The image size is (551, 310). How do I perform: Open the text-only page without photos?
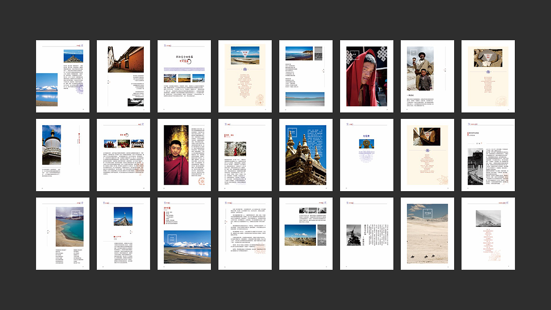tap(245, 234)
